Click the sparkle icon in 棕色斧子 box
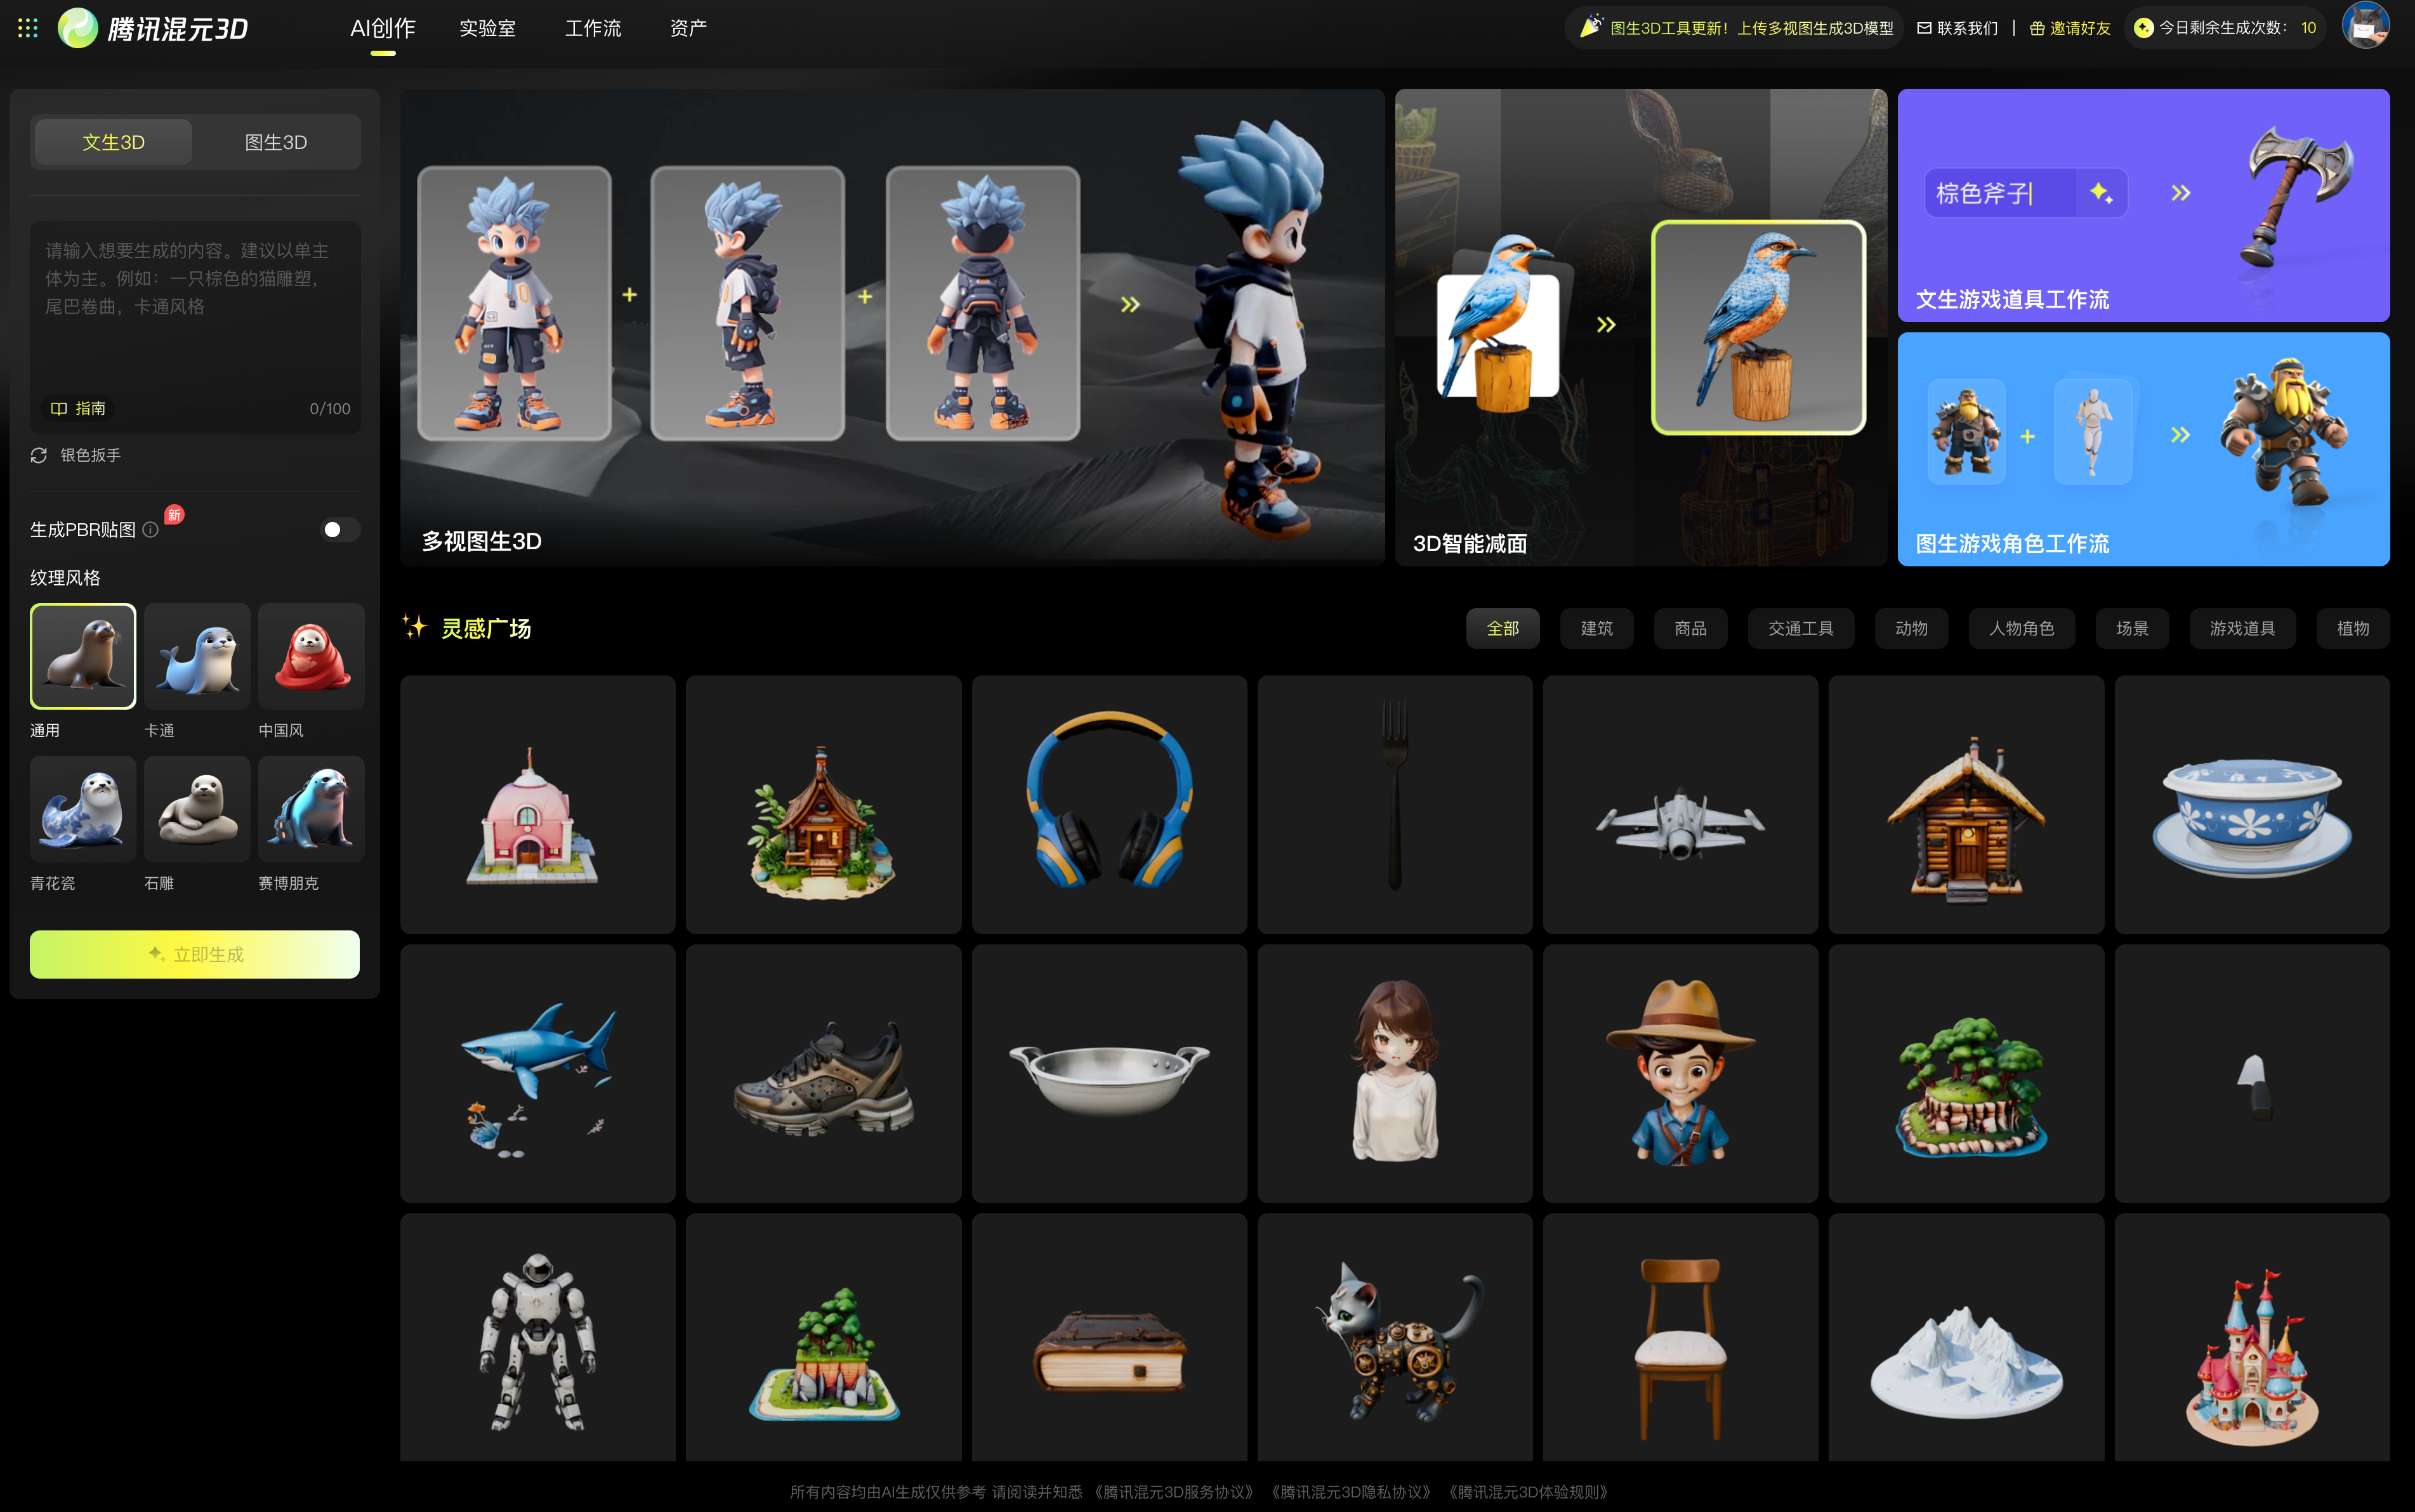The height and width of the screenshot is (1512, 2415). coord(2101,193)
